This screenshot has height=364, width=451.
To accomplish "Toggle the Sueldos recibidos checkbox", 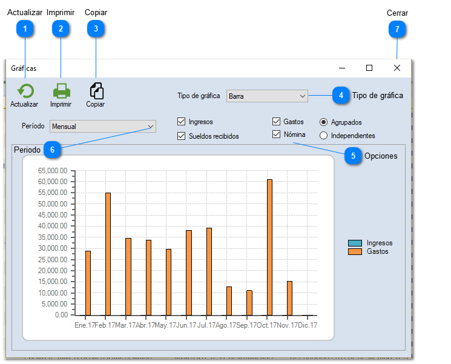I will tap(182, 136).
